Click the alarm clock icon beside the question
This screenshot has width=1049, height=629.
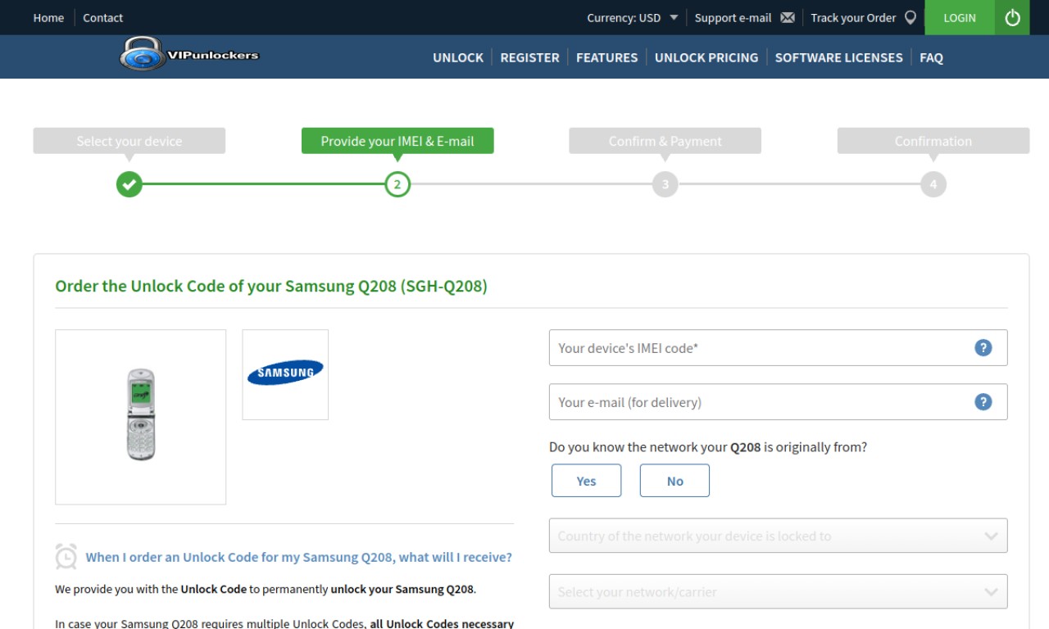[66, 556]
